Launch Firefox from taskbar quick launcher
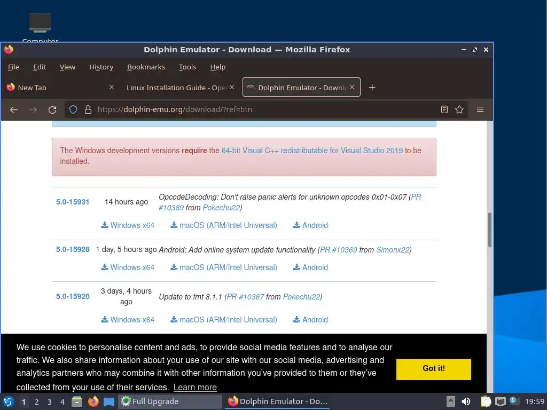The height and width of the screenshot is (410, 547). 93,401
